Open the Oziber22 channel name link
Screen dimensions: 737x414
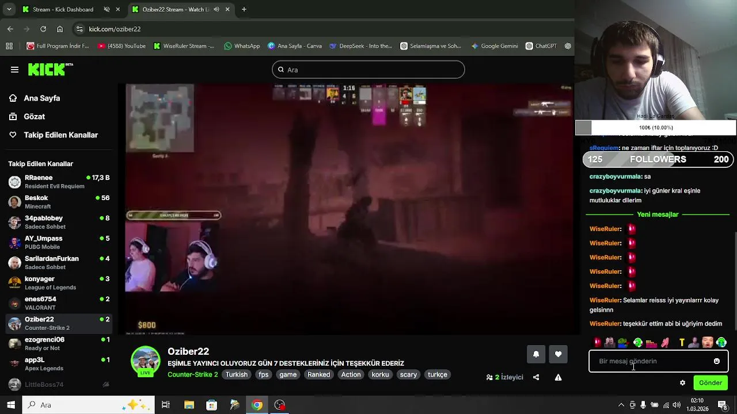[188, 351]
